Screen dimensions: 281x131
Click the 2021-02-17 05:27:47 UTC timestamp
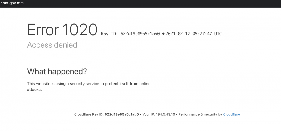[194, 34]
